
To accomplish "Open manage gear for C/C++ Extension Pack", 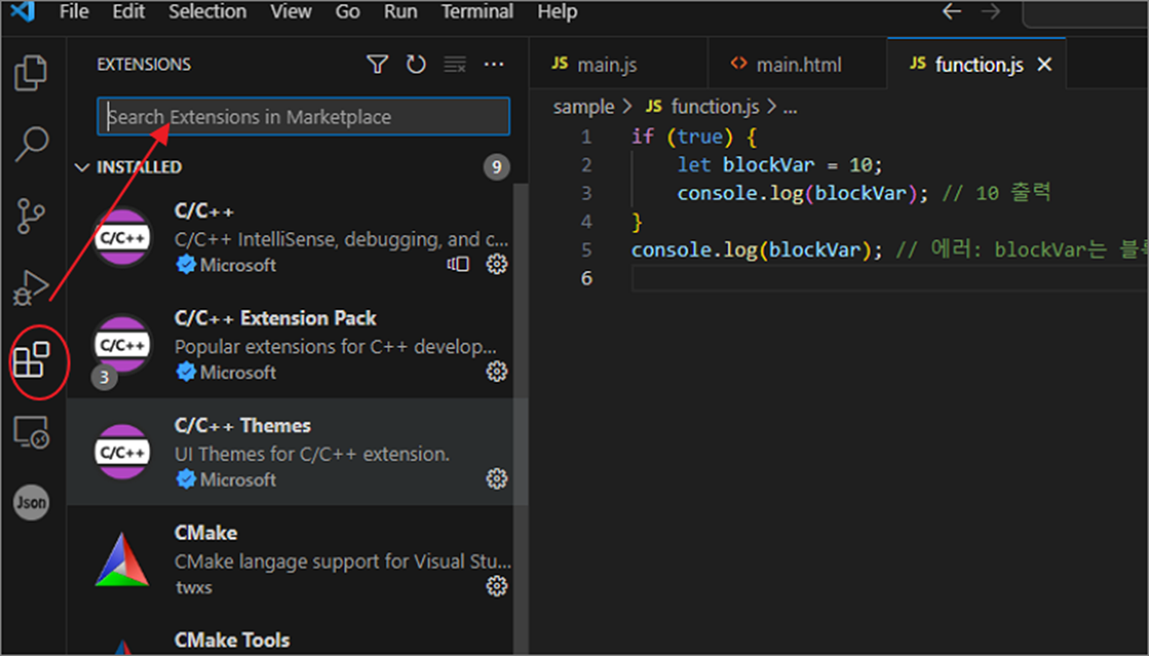I will point(497,371).
